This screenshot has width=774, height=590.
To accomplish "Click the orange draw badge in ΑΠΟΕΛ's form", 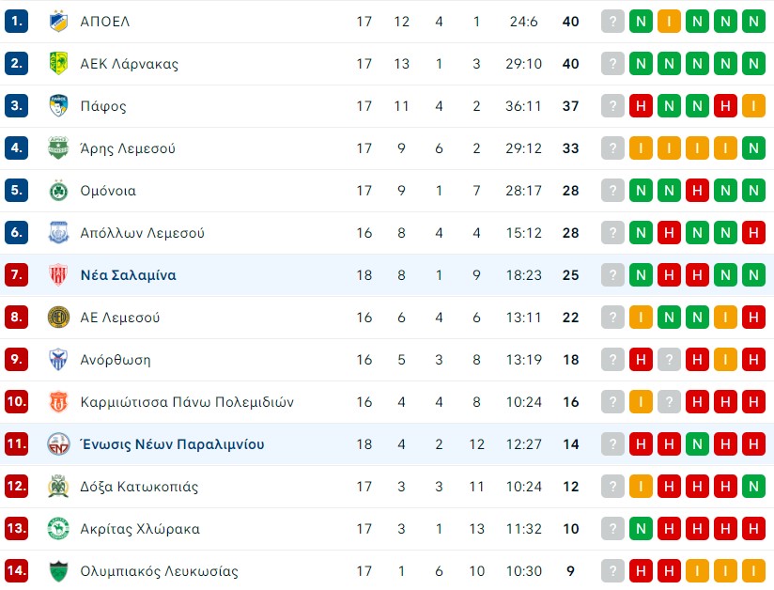I will pos(669,22).
